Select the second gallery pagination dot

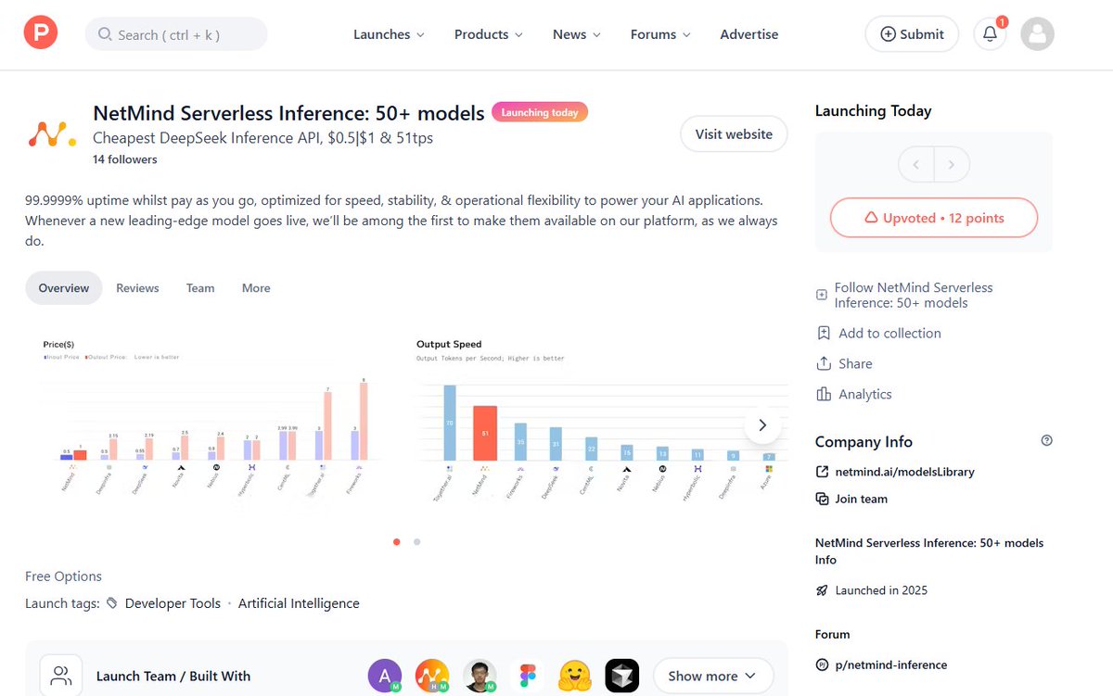417,542
